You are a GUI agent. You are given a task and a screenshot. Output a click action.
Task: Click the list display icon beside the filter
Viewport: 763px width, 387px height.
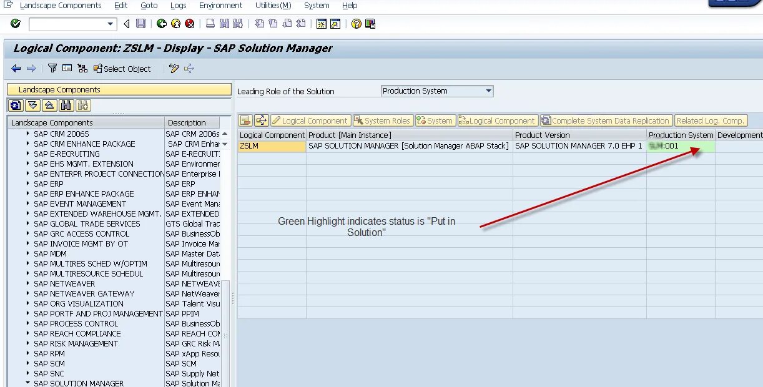(x=67, y=69)
